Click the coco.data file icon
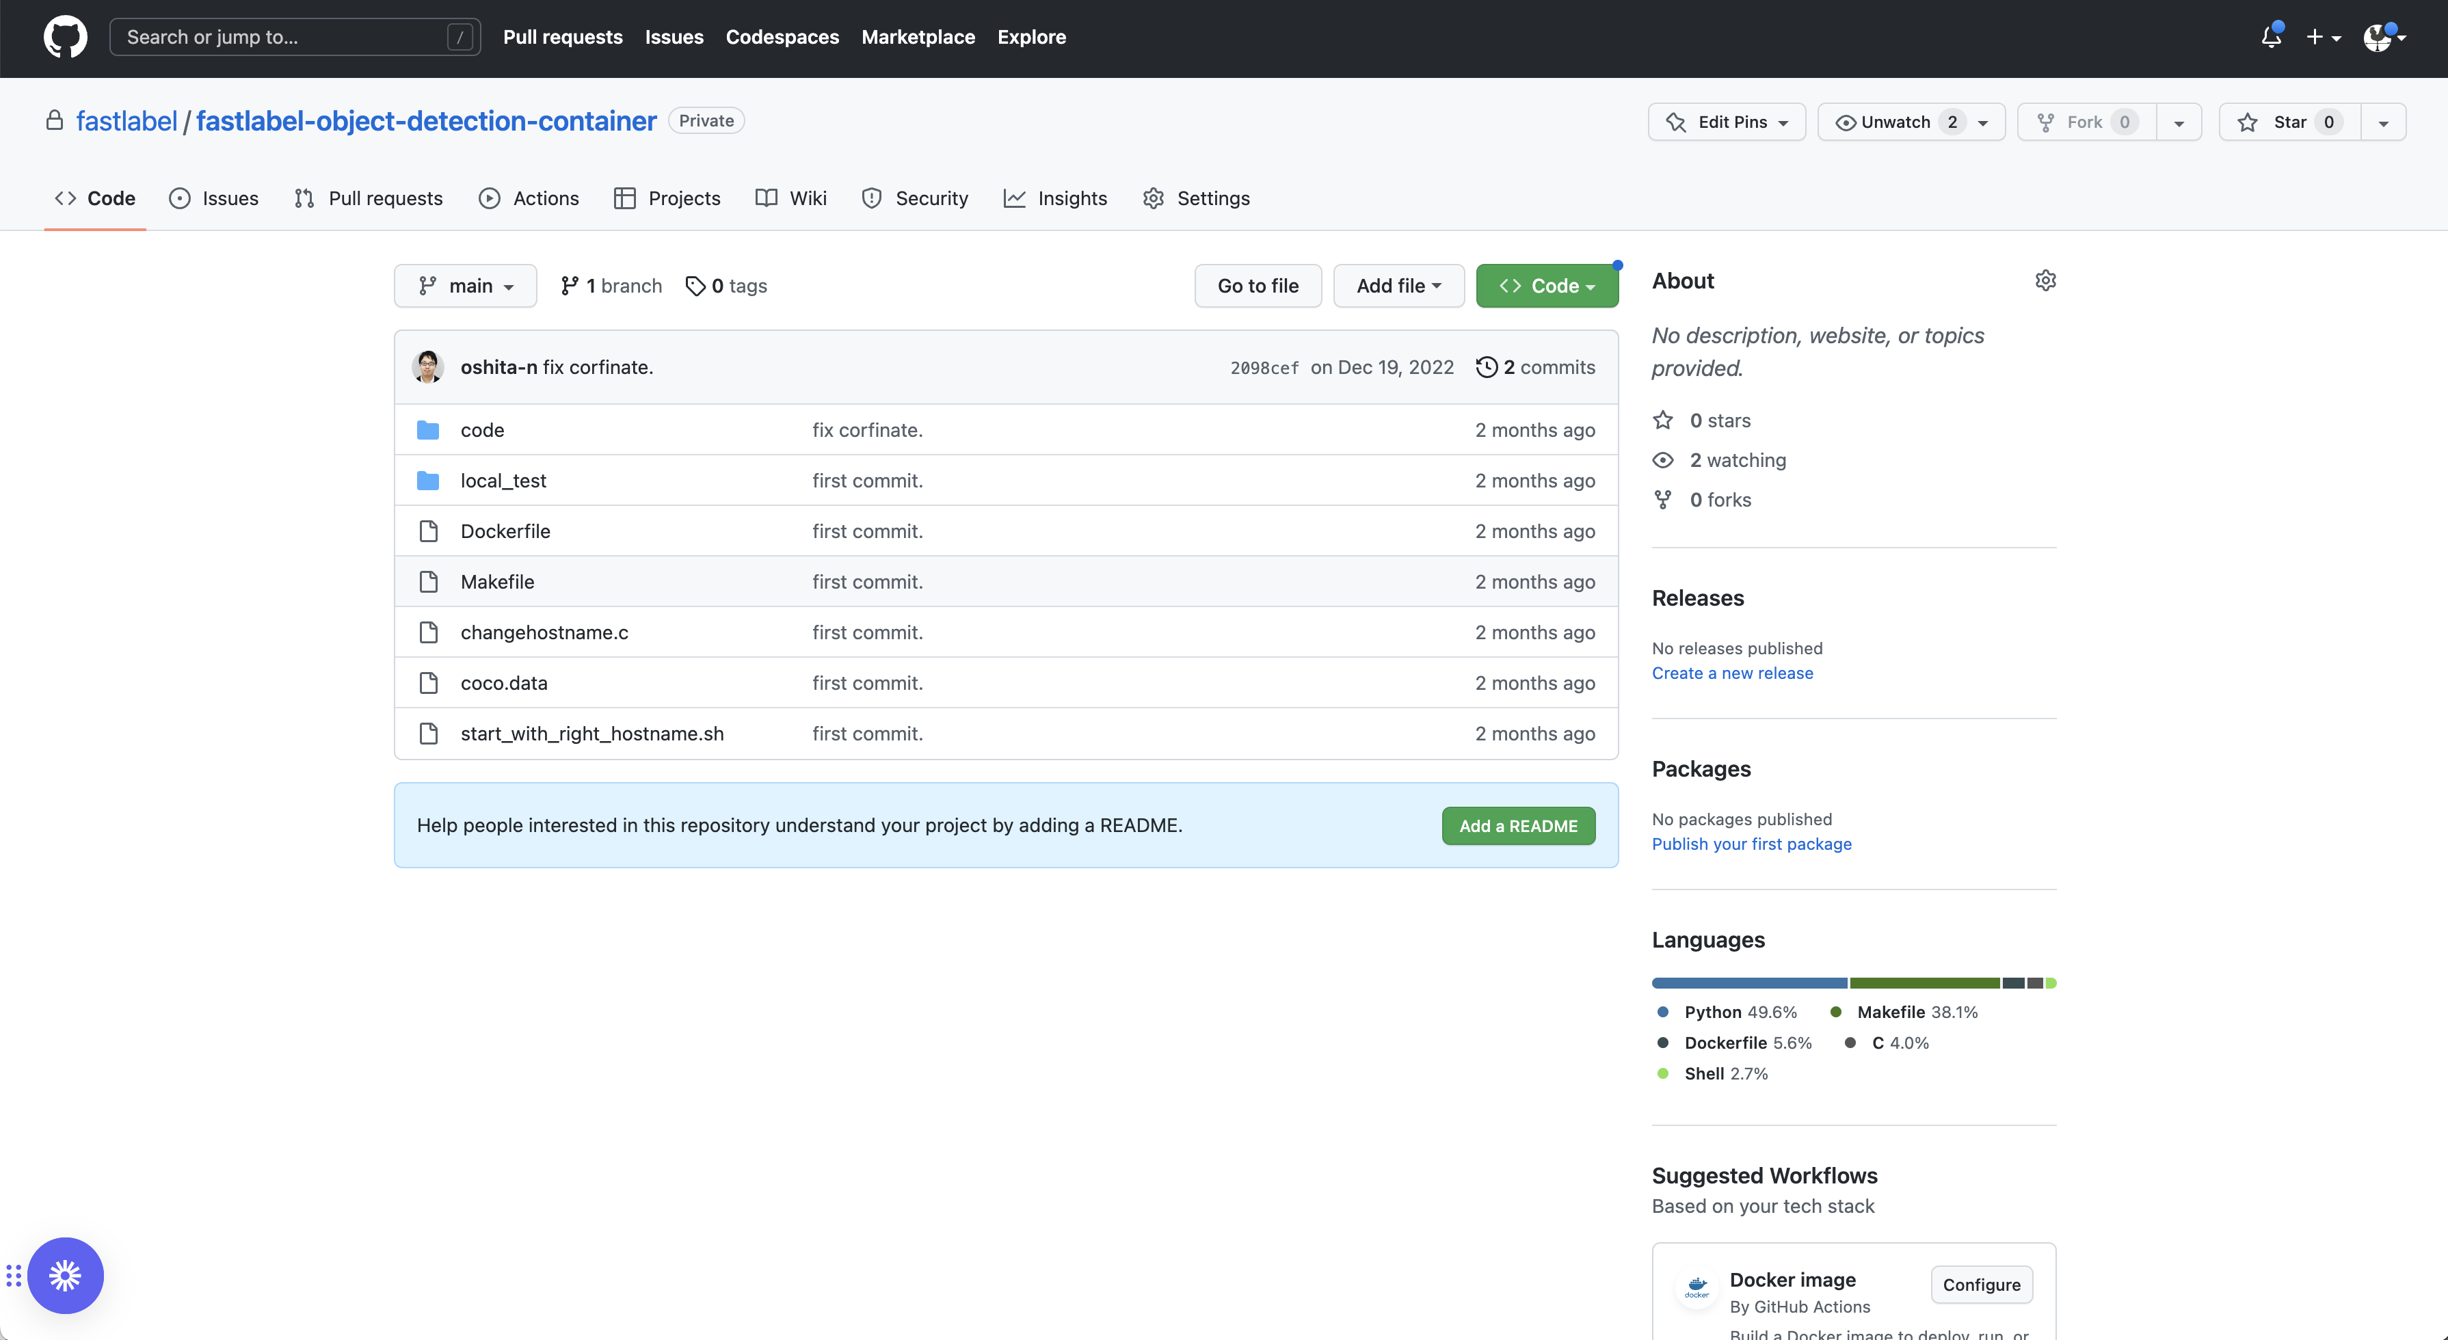Viewport: 2448px width, 1340px height. 429,683
